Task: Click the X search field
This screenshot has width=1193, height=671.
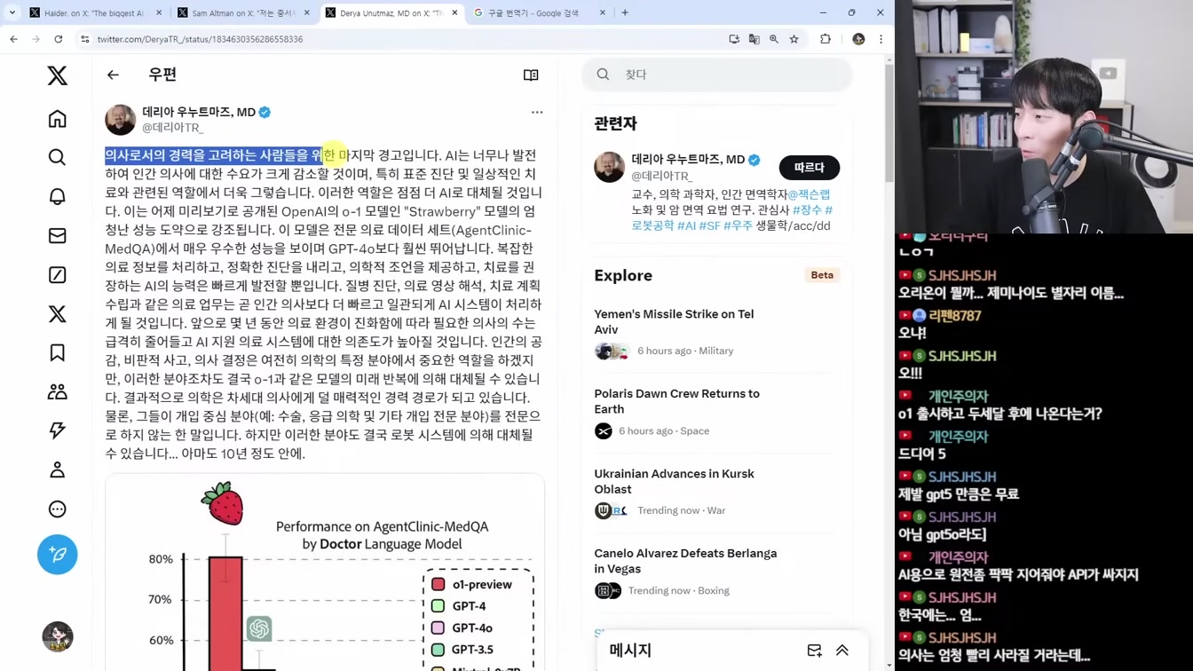Action: click(717, 75)
